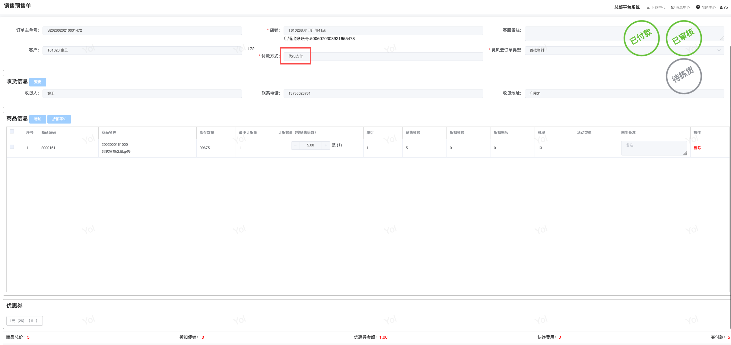The image size is (731, 345).
Task: Open the message center envelope icon
Action: tap(672, 7)
